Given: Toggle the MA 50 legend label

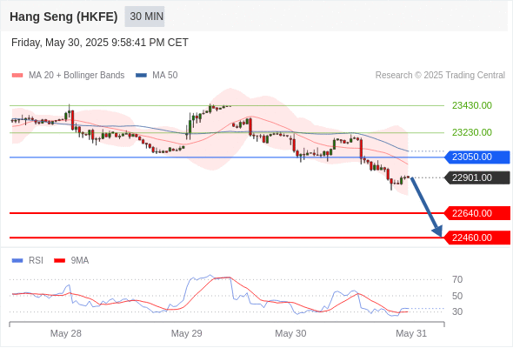Looking at the screenshot, I should (165, 76).
